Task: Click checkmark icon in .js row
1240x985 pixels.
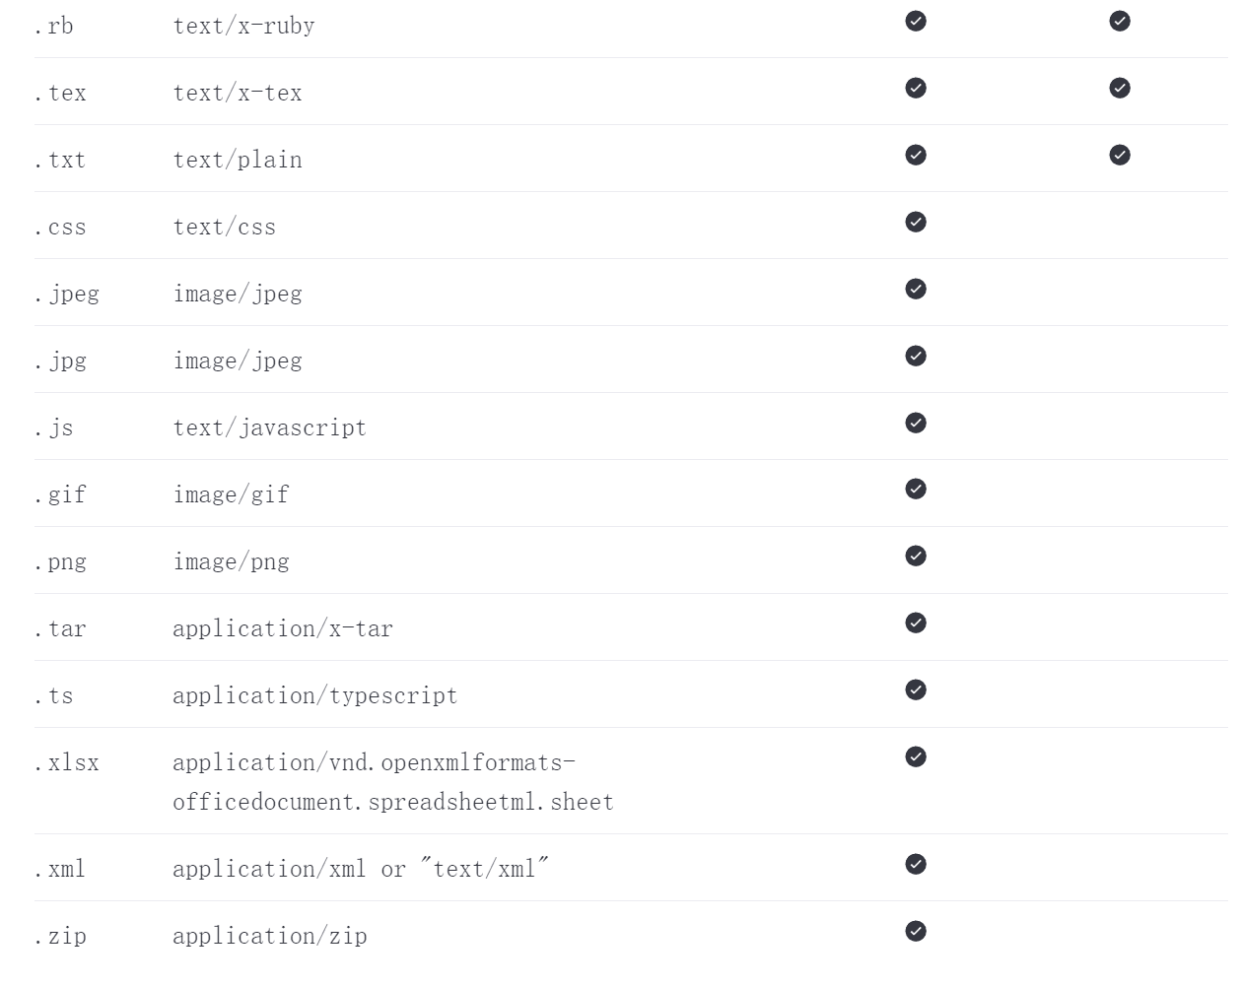Action: (916, 423)
